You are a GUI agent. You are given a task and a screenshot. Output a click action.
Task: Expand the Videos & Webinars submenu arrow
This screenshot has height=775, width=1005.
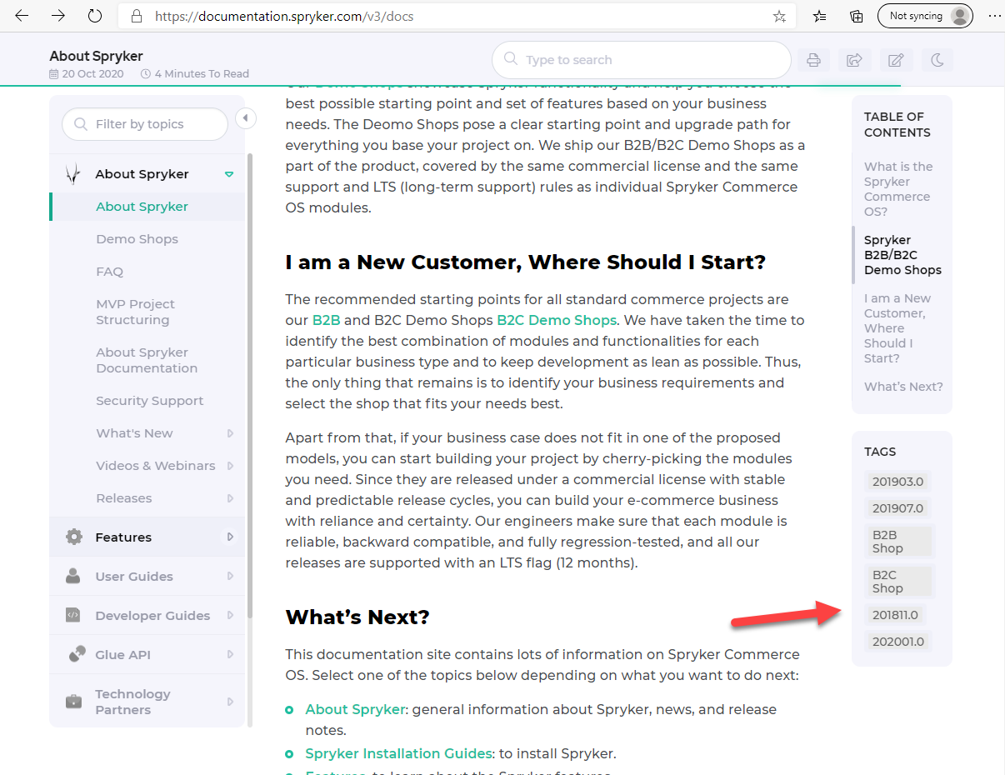coord(230,466)
